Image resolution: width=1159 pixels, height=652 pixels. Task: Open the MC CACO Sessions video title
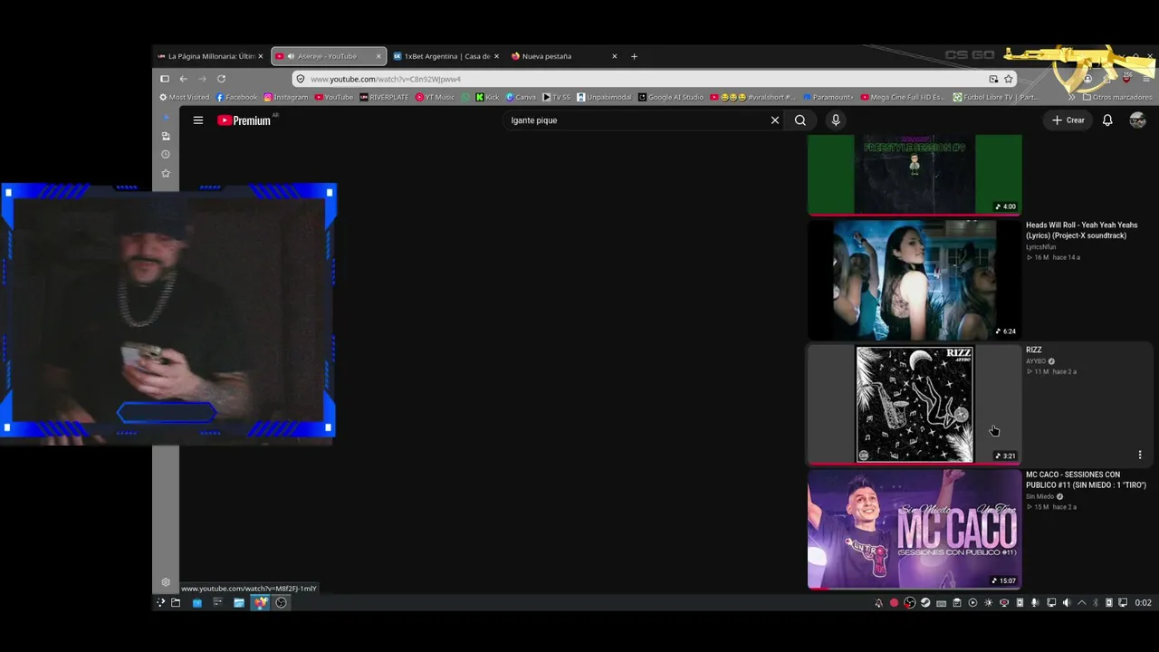(x=1086, y=480)
